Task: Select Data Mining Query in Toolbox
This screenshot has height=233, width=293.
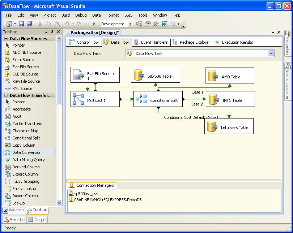Action: [x=29, y=160]
